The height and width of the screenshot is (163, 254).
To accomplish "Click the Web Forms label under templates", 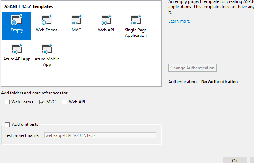I will [x=47, y=30].
